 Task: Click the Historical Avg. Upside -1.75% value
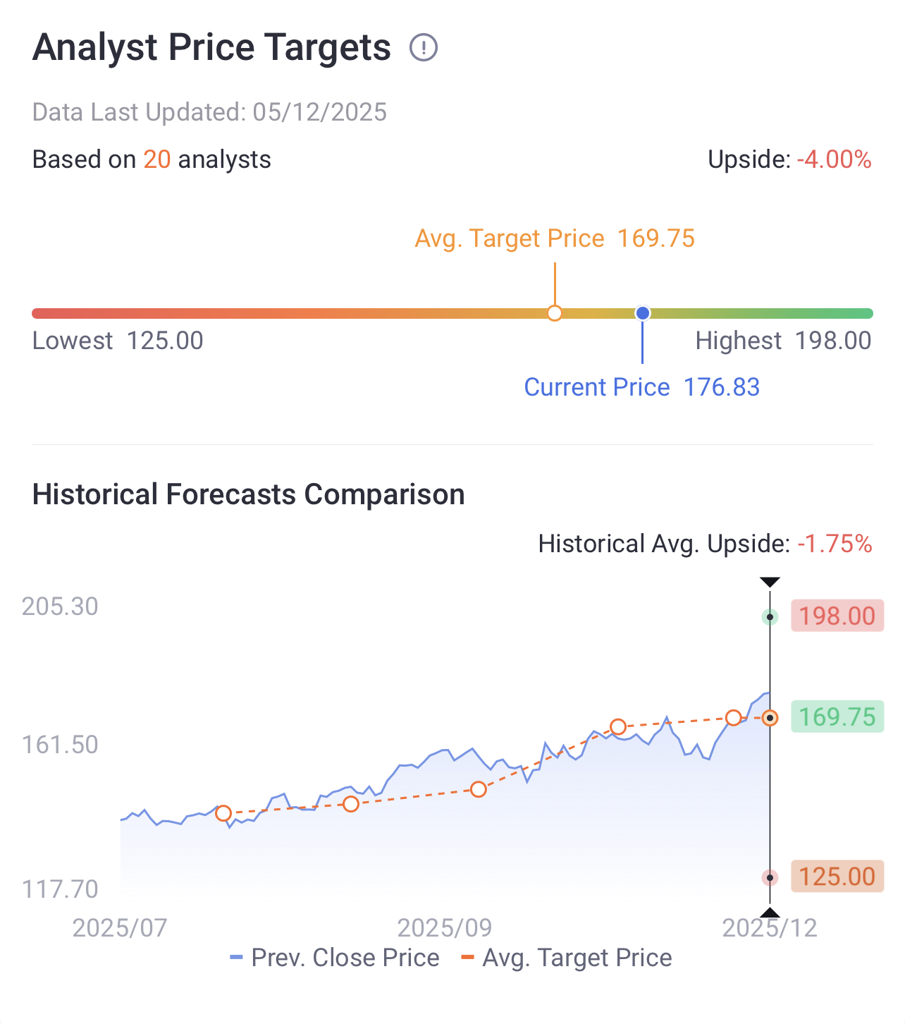[x=835, y=544]
